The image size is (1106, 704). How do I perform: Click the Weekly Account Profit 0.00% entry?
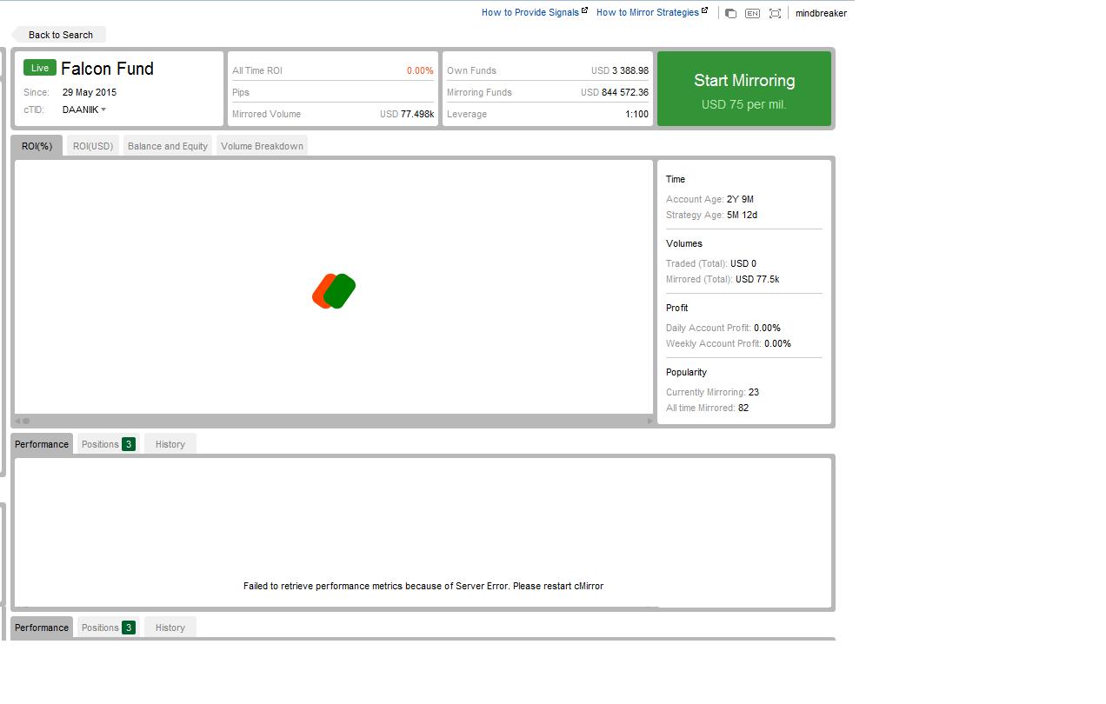[729, 343]
